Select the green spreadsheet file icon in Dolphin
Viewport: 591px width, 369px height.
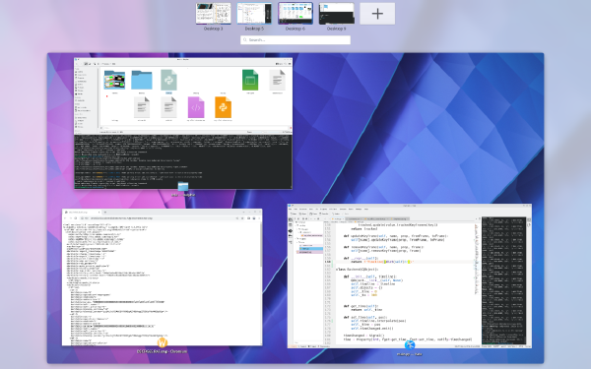pyautogui.click(x=250, y=81)
